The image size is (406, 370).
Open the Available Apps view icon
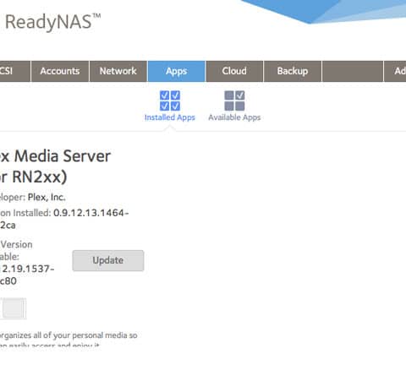click(234, 101)
